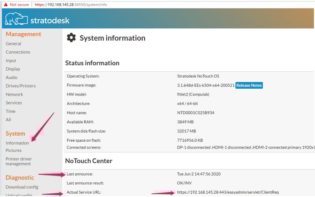Open the All settings entry
The image size is (315, 197).
coord(8,120)
